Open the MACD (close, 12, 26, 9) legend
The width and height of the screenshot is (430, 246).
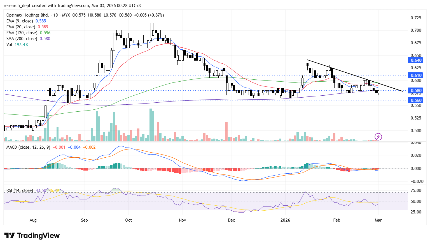coord(28,147)
